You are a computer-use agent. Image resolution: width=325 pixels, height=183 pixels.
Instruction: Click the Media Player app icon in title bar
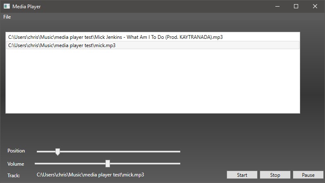coord(7,6)
